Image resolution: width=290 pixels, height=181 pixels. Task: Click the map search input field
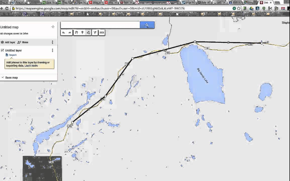(x=100, y=25)
